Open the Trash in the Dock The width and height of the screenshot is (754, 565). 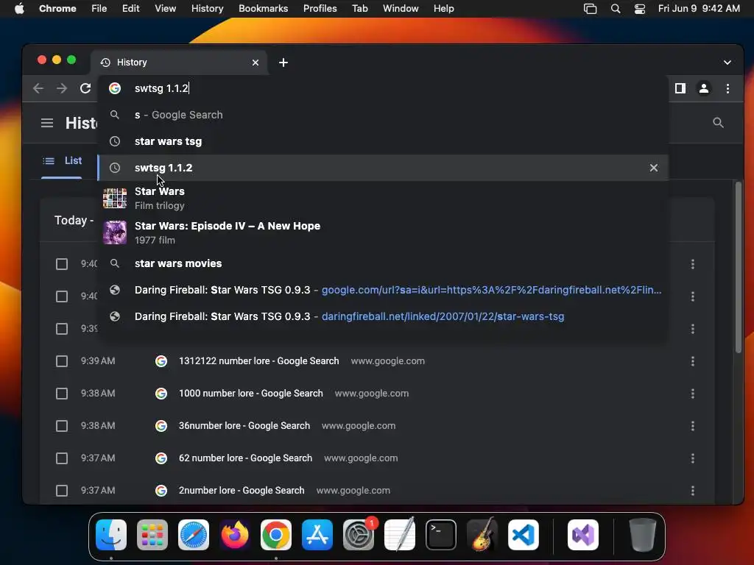[642, 535]
